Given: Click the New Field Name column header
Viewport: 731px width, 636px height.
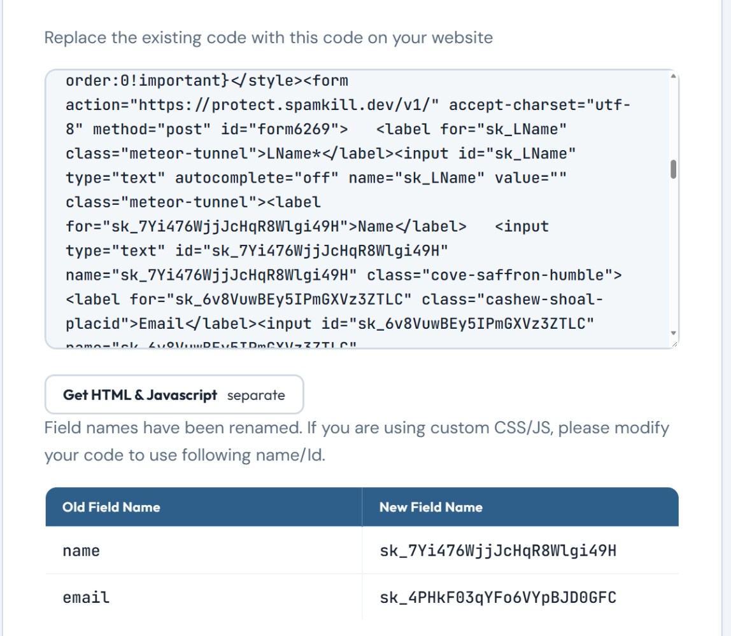Looking at the screenshot, I should click(520, 507).
